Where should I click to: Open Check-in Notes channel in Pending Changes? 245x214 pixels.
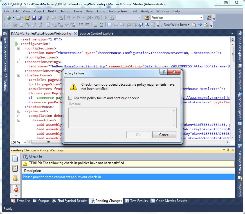coord(15,178)
